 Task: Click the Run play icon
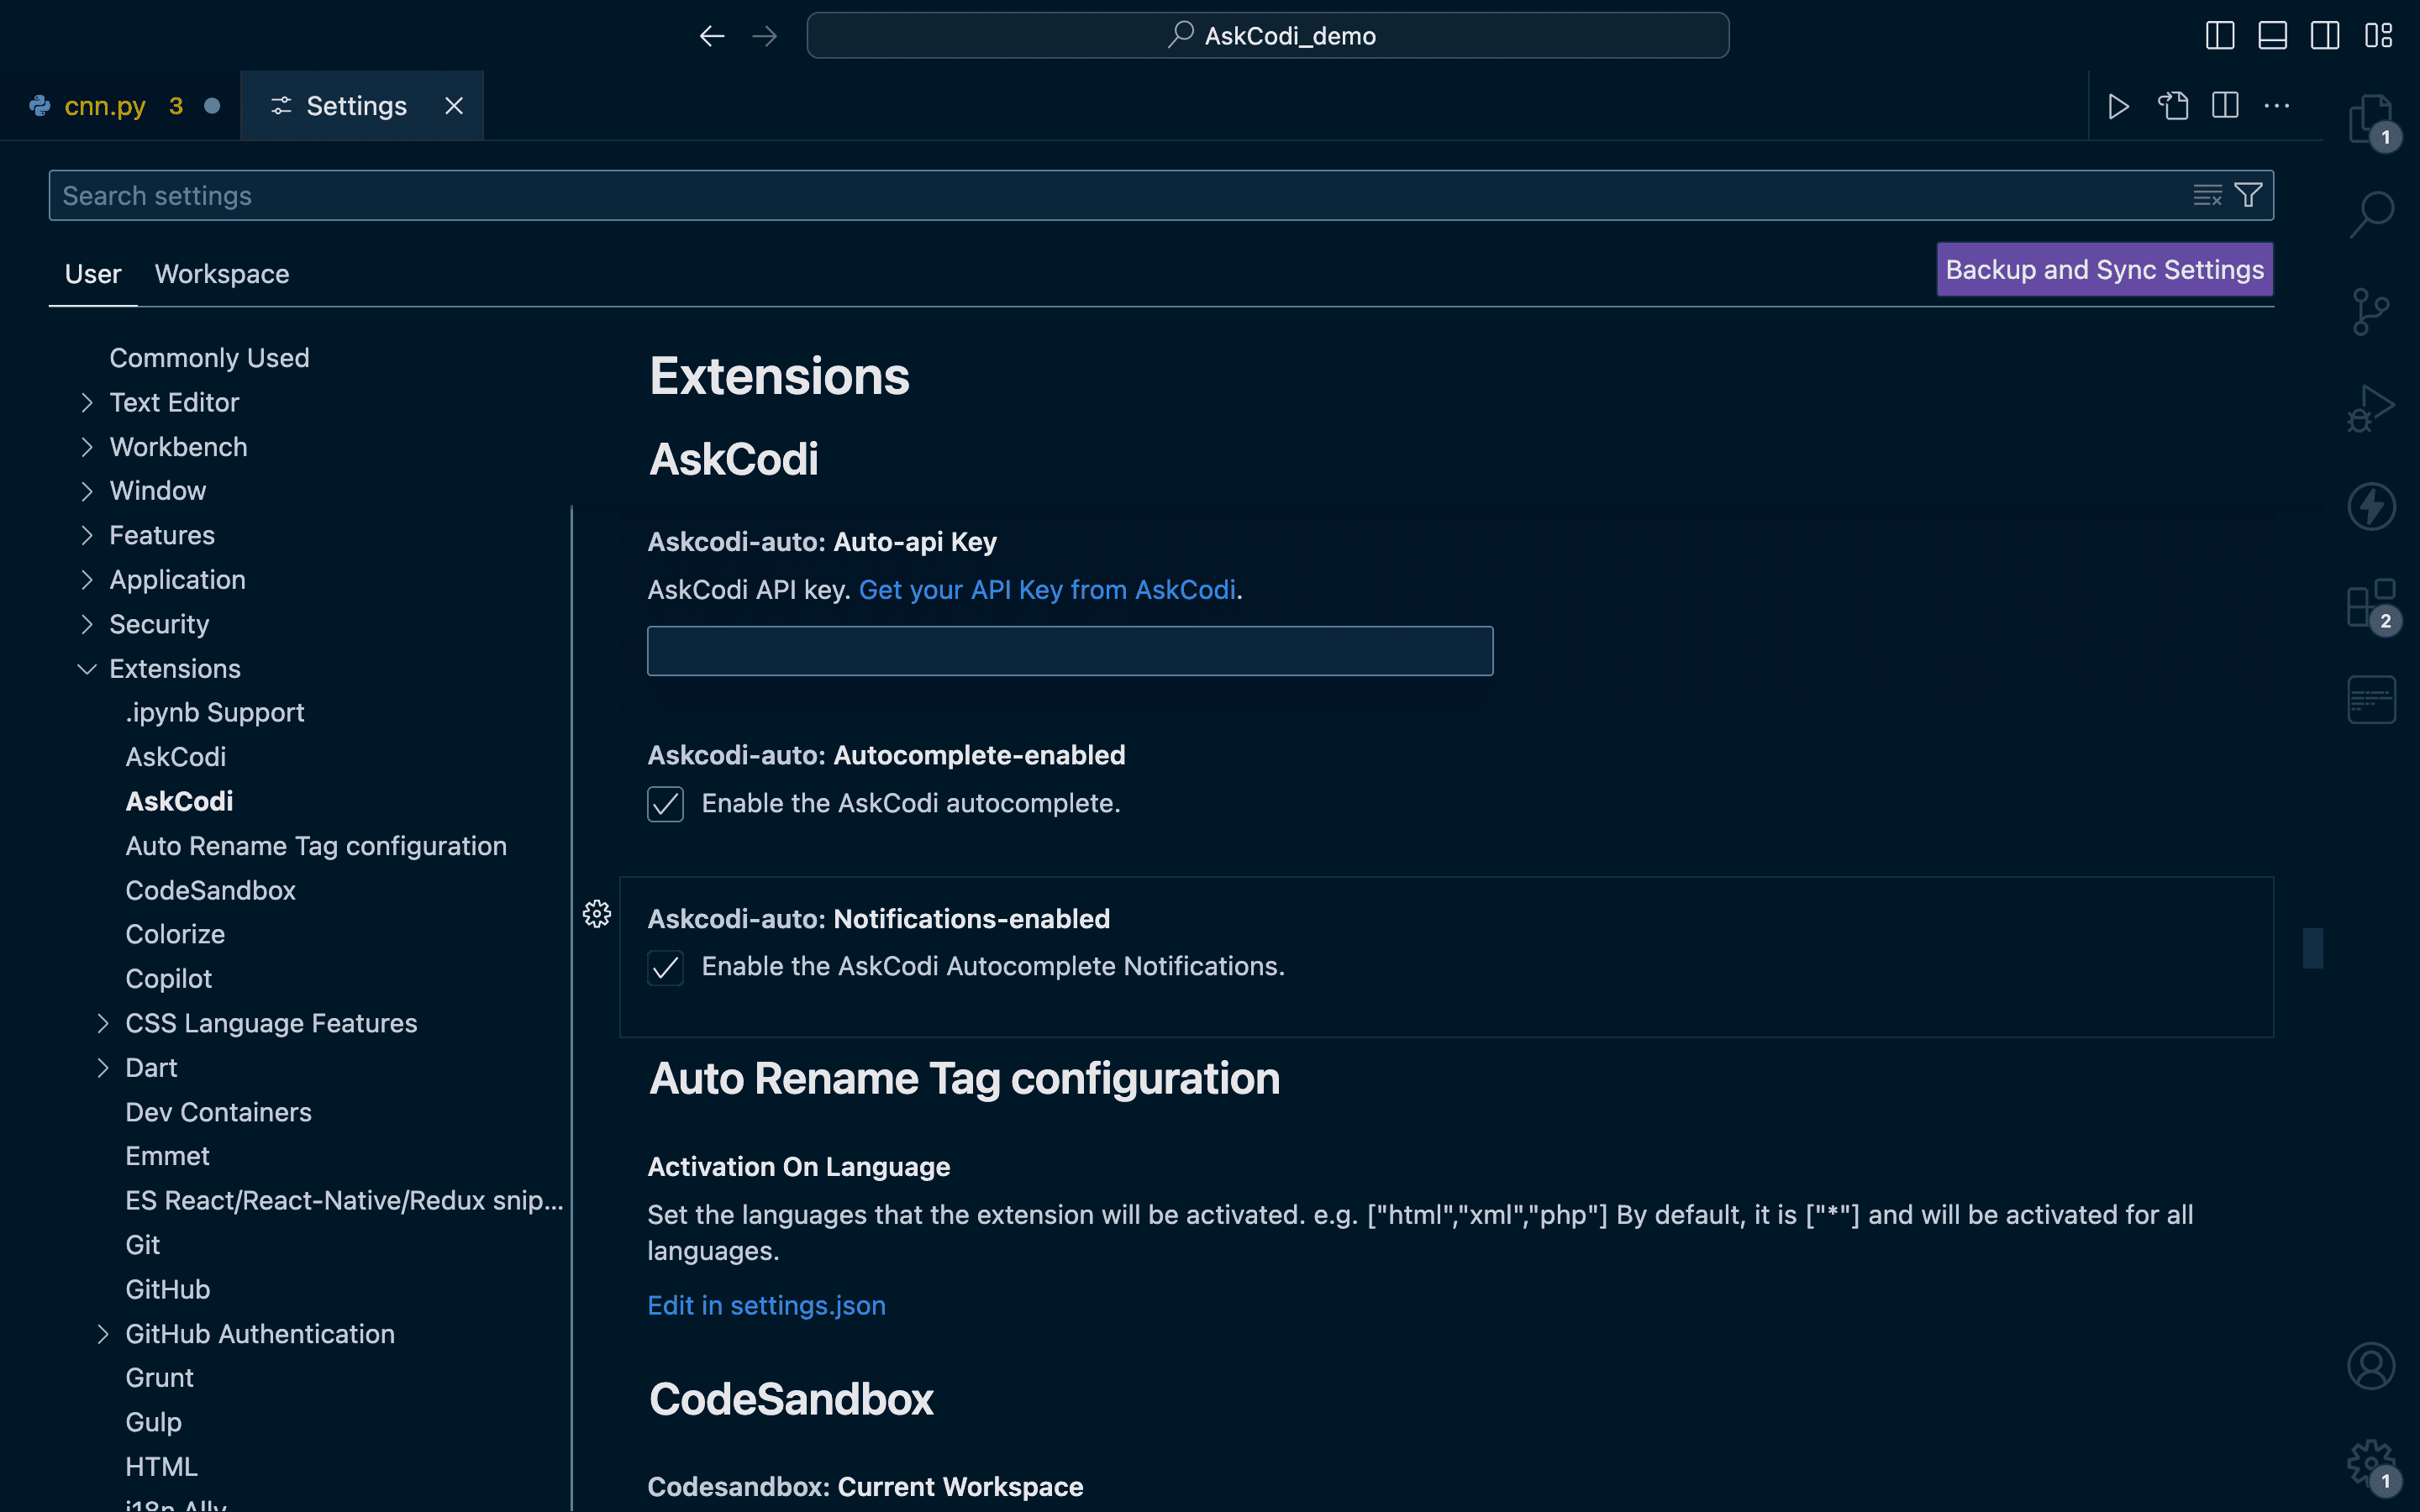pyautogui.click(x=2118, y=106)
